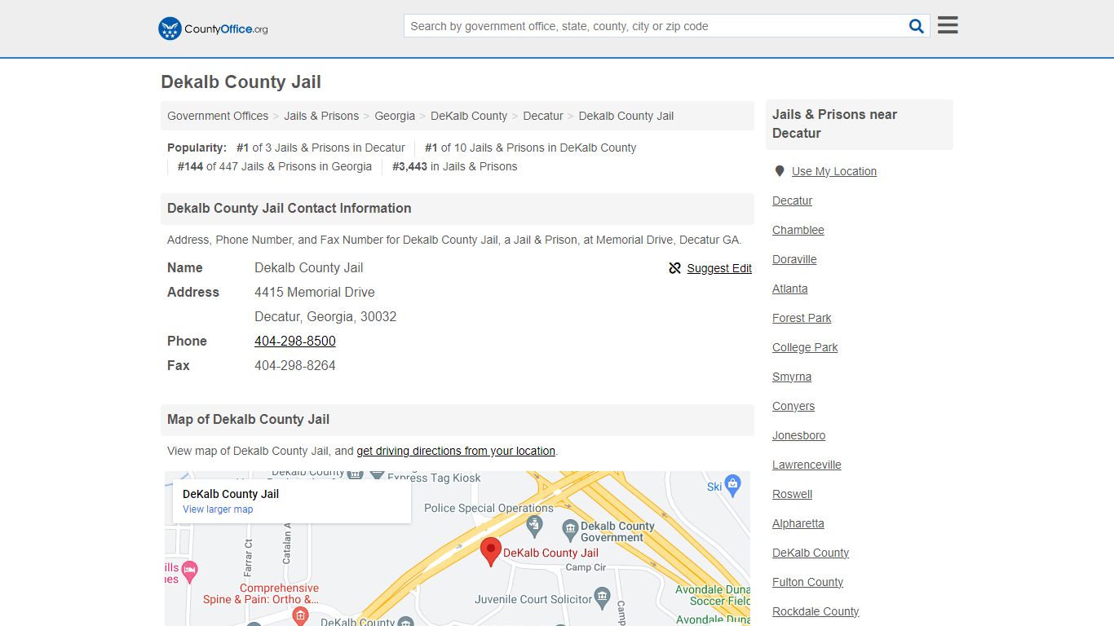The height and width of the screenshot is (626, 1114).
Task: Click the Juvenile Court Solicitor map icon
Action: tap(602, 598)
